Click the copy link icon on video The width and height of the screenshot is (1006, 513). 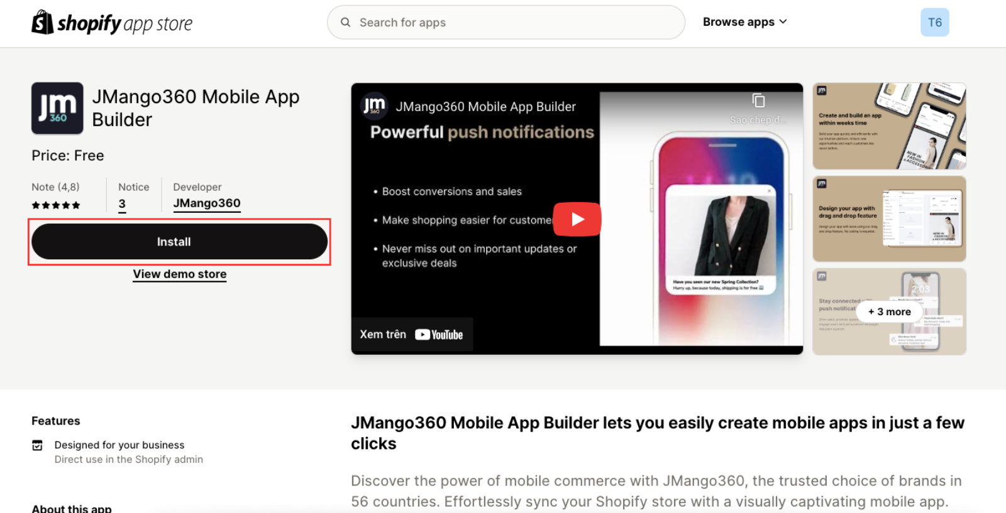pos(758,101)
